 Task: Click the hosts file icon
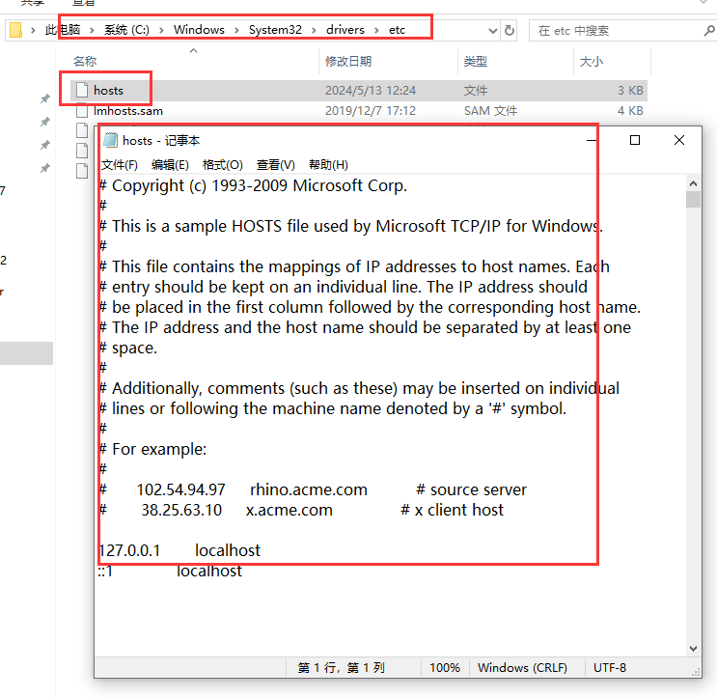tap(82, 90)
